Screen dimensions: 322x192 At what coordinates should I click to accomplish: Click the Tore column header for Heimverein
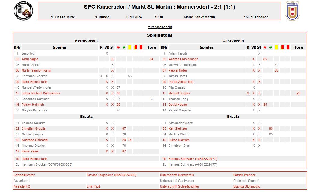[152, 47]
